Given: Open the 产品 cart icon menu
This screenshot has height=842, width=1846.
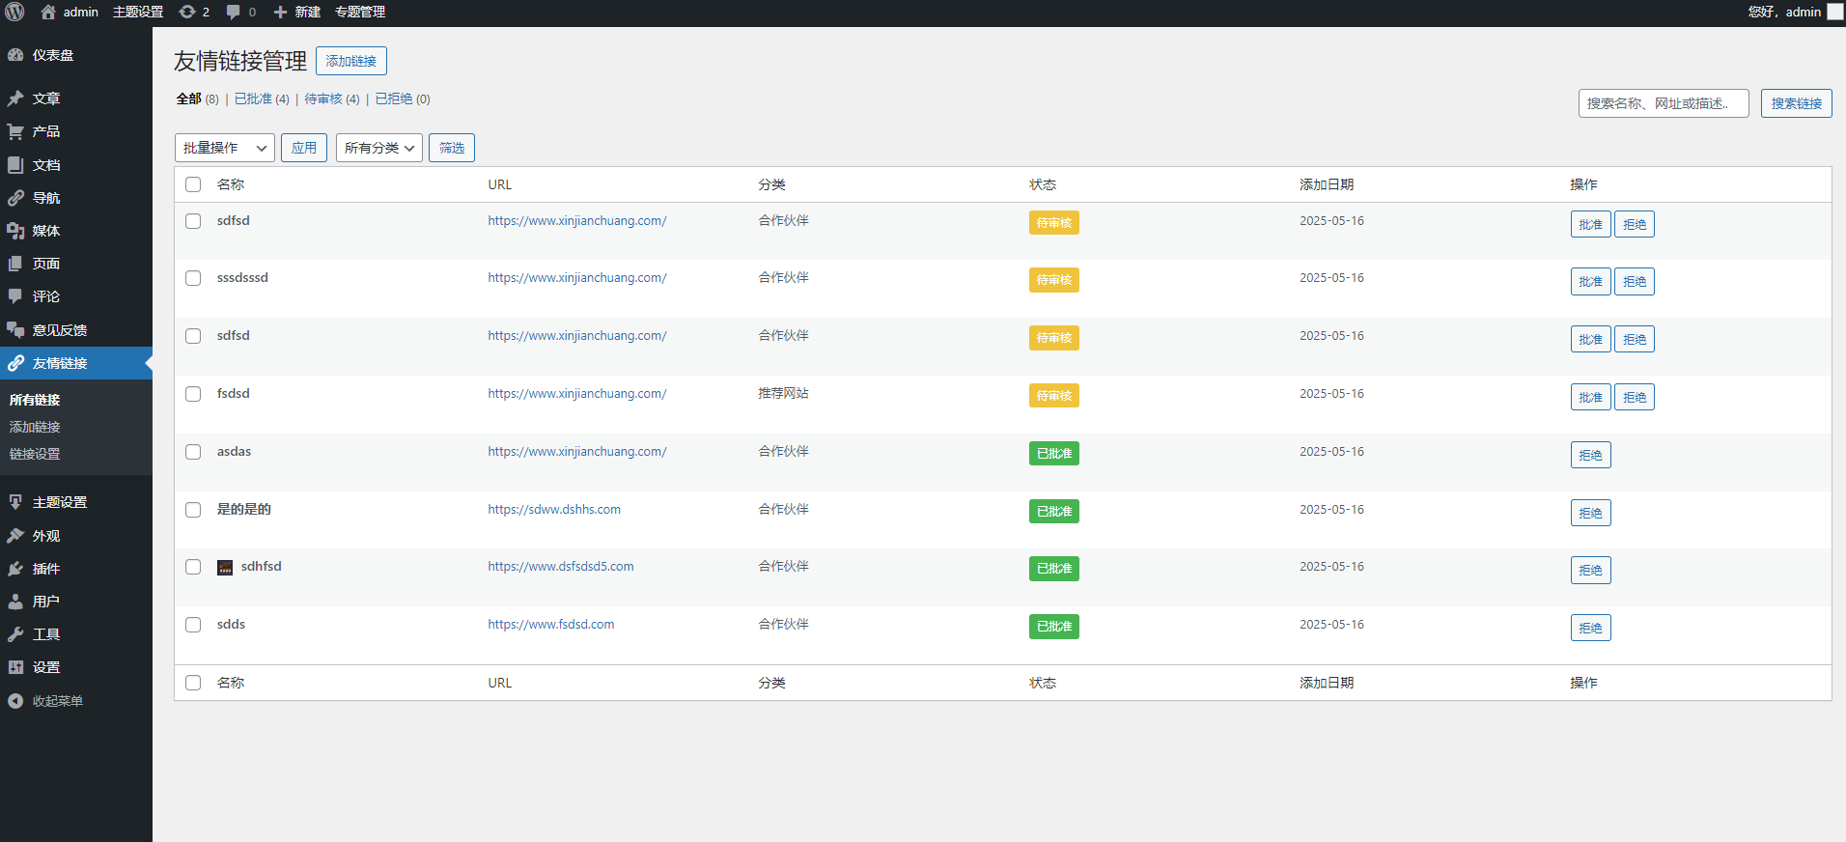Looking at the screenshot, I should point(16,131).
